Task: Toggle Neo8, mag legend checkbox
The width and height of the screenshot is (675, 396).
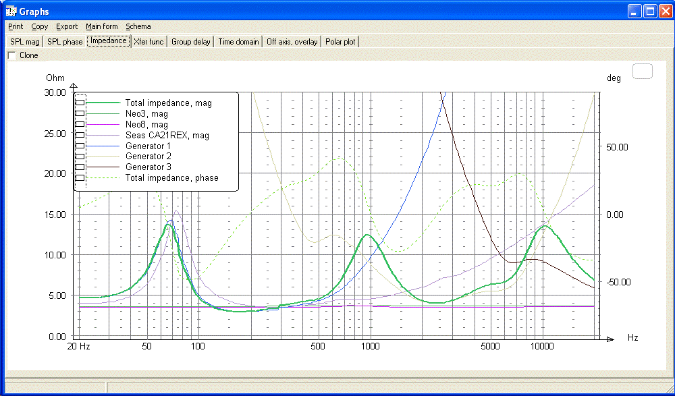Action: pos(80,124)
